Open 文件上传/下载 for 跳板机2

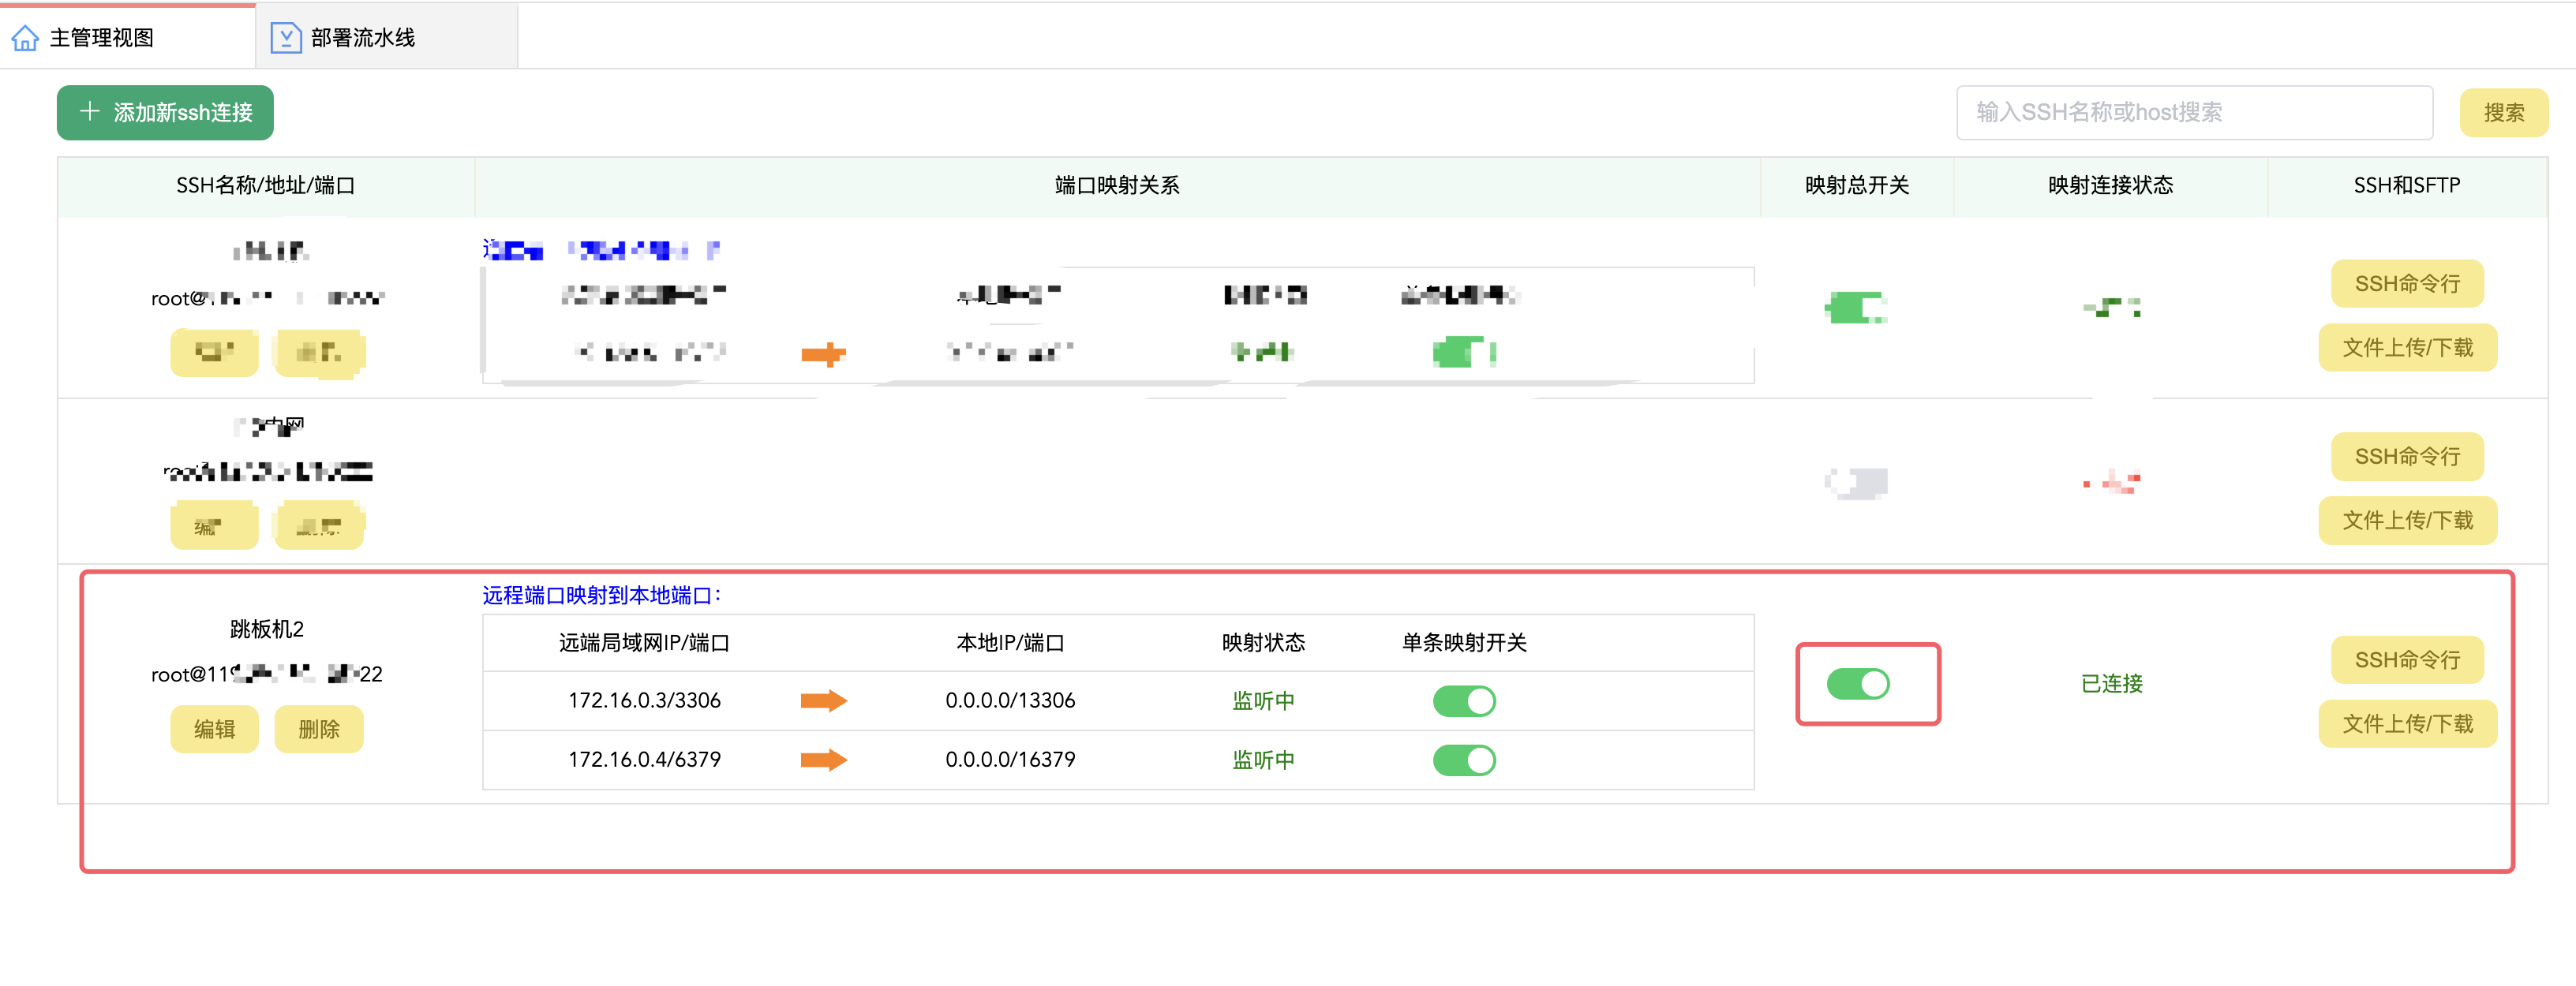pos(2406,723)
